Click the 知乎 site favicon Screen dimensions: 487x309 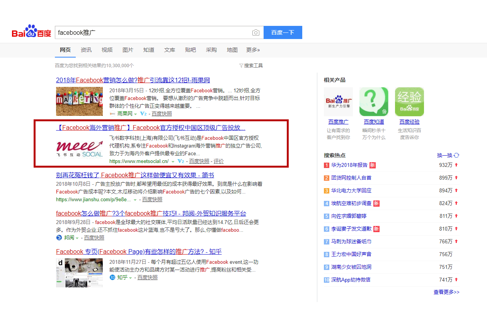click(x=112, y=277)
